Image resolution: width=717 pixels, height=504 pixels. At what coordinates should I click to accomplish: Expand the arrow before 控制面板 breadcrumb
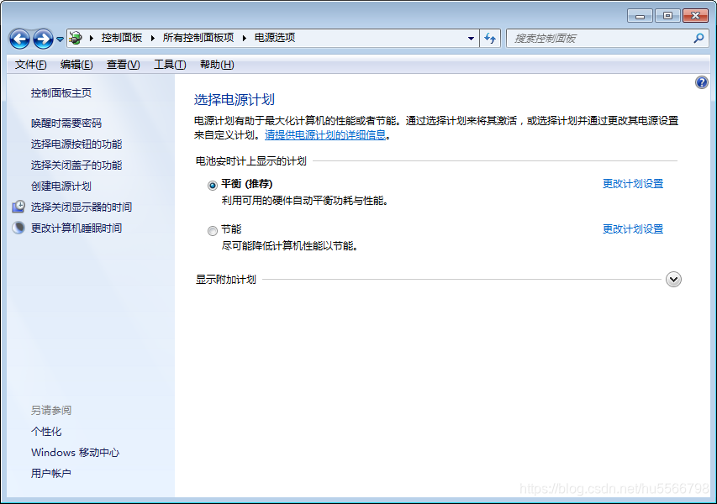point(91,39)
